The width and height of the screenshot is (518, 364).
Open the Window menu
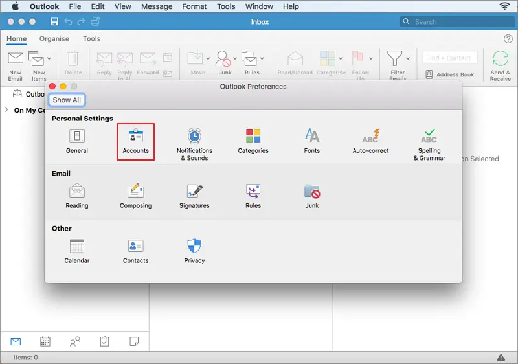259,6
